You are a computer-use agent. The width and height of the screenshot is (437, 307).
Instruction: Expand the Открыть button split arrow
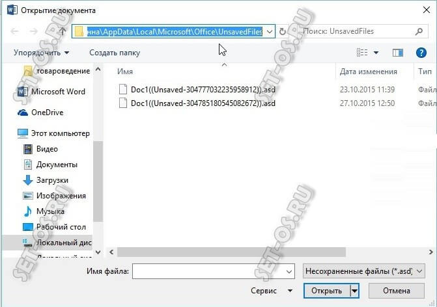(354, 291)
